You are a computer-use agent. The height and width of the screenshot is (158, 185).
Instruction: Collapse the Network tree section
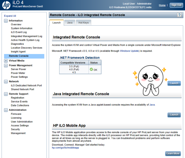click(x=6, y=81)
